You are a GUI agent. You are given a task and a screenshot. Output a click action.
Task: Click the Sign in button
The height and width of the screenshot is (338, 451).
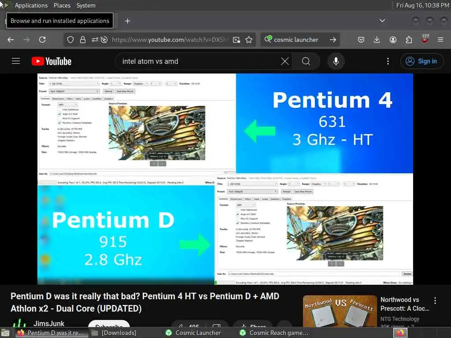pos(422,61)
